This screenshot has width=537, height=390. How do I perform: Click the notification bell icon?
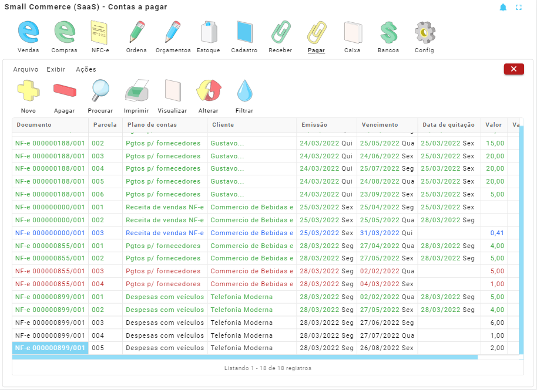(503, 8)
